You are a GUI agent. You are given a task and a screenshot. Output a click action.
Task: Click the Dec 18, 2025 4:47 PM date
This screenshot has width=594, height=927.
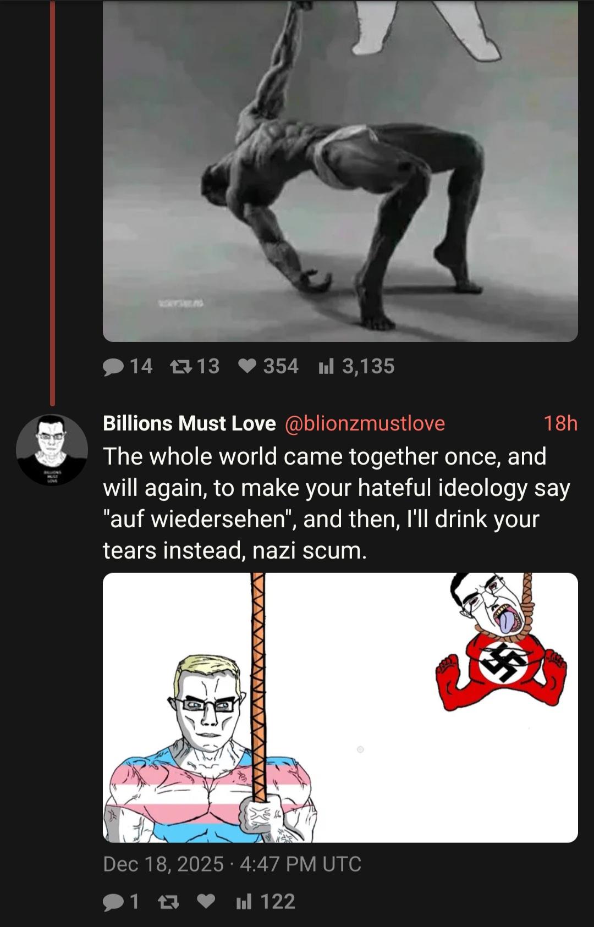coord(232,864)
